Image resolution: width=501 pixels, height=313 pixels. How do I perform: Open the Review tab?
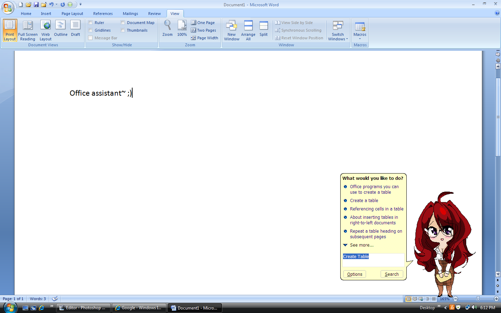[154, 14]
